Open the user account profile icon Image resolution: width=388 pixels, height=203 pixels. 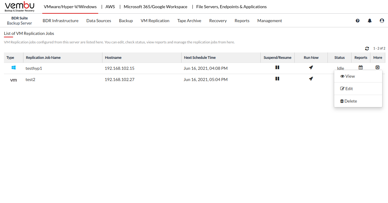click(382, 21)
